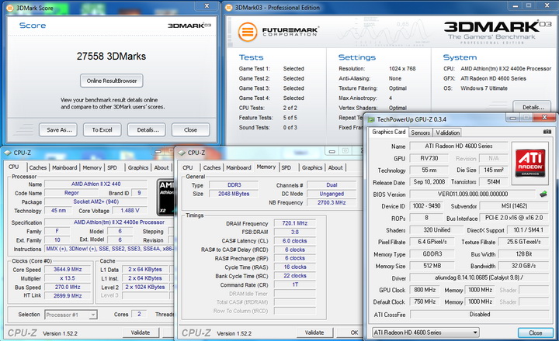Open the Processor #1 selection dropdown
This screenshot has width=559, height=341.
tap(71, 315)
